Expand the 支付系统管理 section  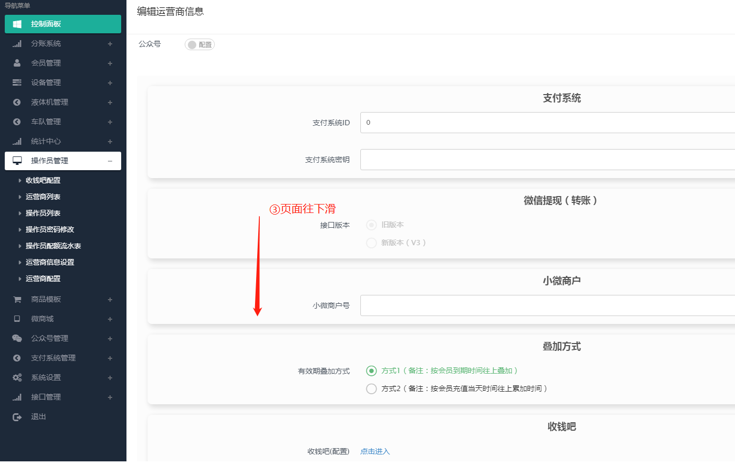(x=110, y=358)
